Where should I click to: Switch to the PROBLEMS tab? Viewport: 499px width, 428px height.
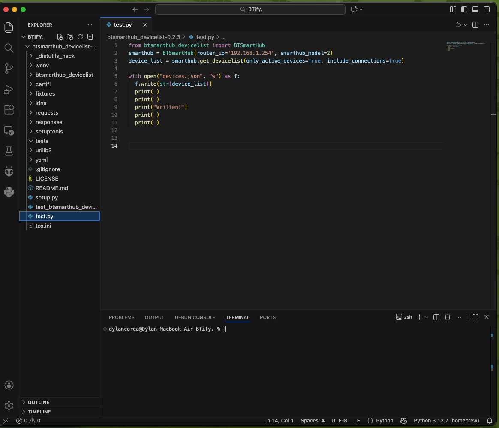[x=121, y=317]
